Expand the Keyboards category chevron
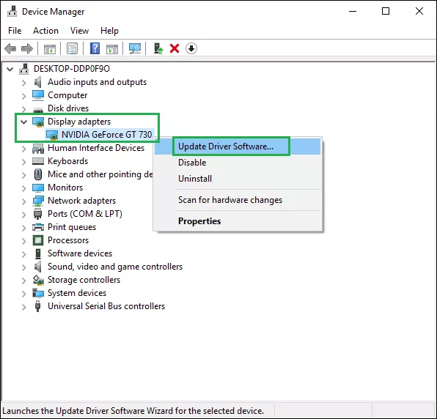437x419 pixels. point(24,162)
